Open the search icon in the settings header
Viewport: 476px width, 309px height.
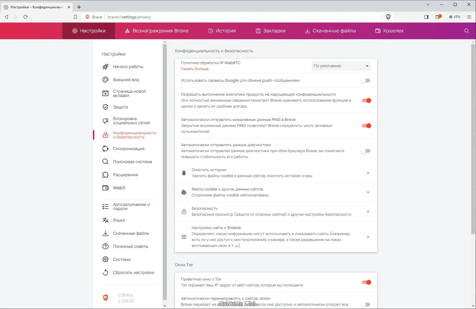(466, 31)
